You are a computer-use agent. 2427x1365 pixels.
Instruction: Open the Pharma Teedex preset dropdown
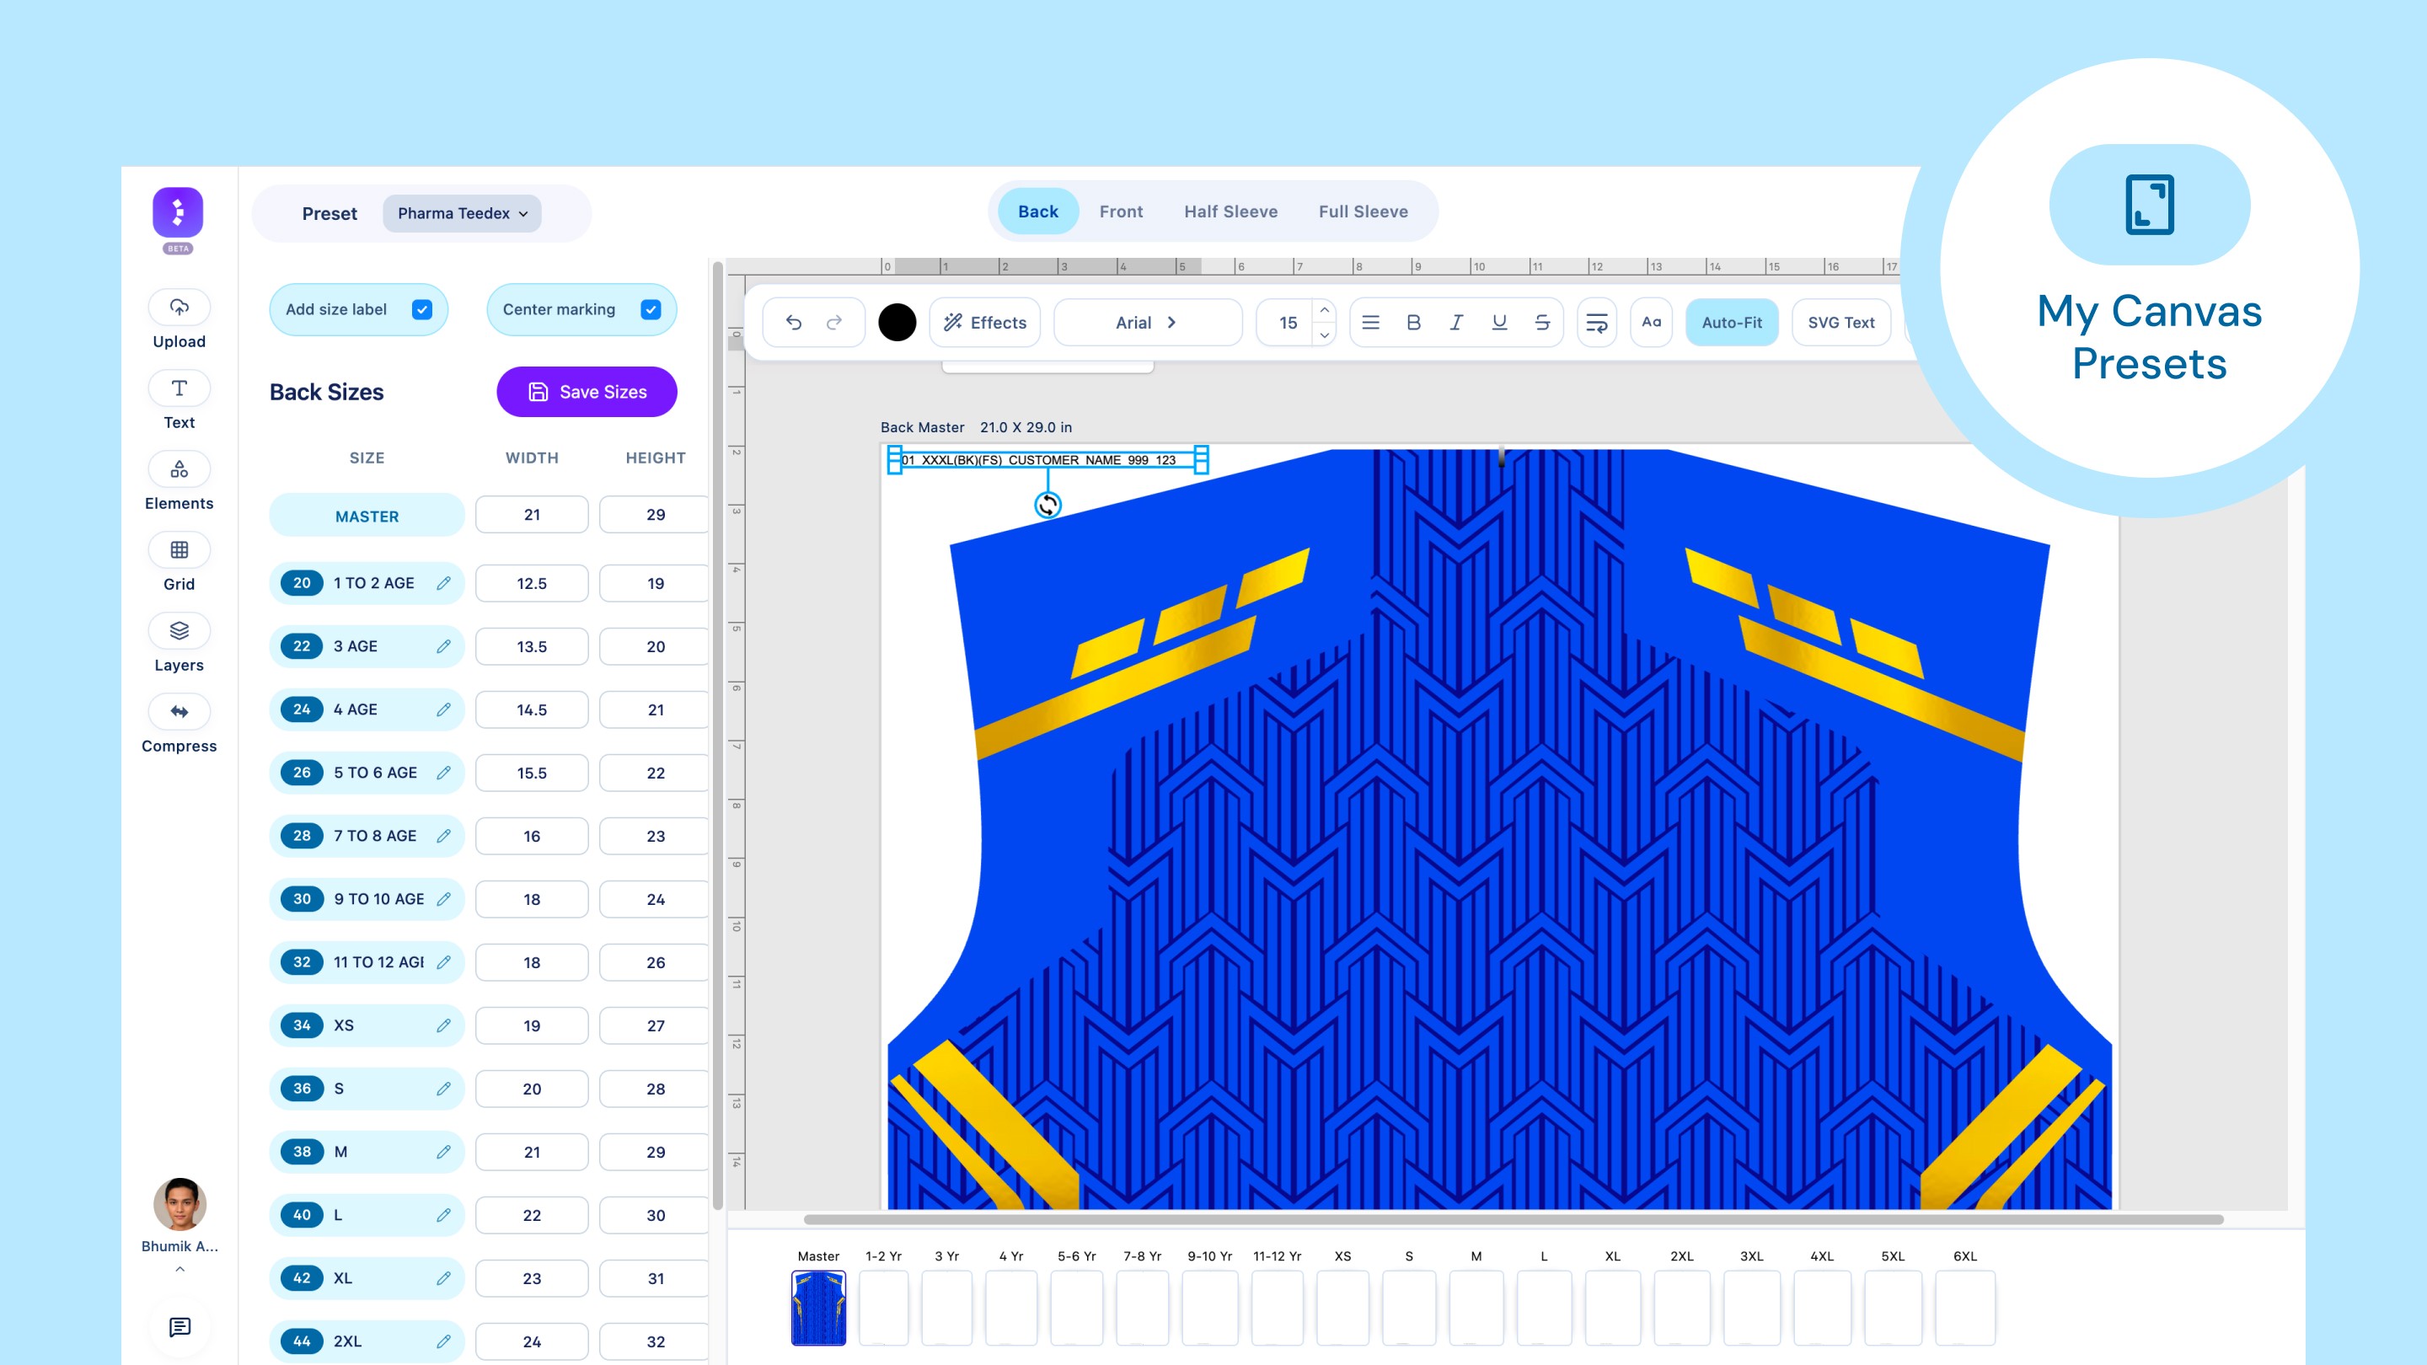coord(462,213)
